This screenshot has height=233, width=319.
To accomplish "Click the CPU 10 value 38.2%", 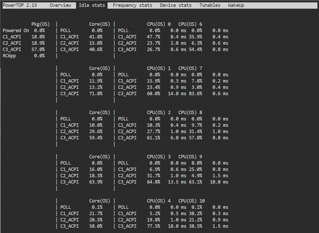I will coord(196,214).
